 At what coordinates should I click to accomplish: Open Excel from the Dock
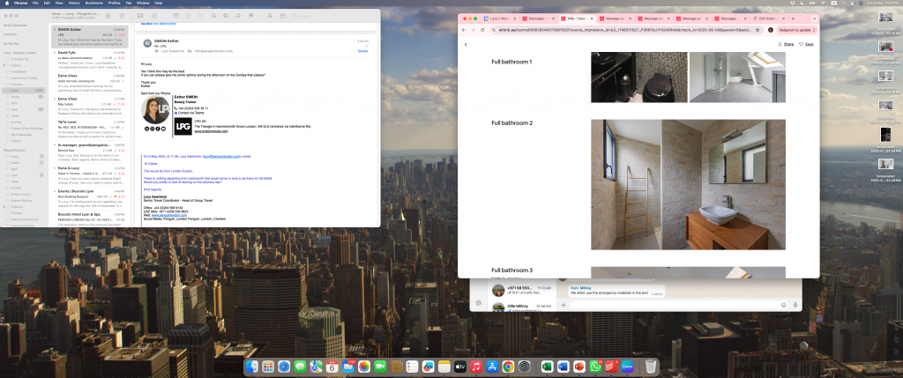point(547,367)
